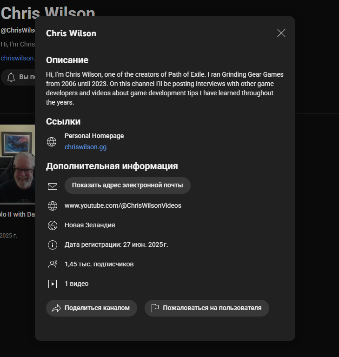Click the 1 видео text

click(x=76, y=284)
